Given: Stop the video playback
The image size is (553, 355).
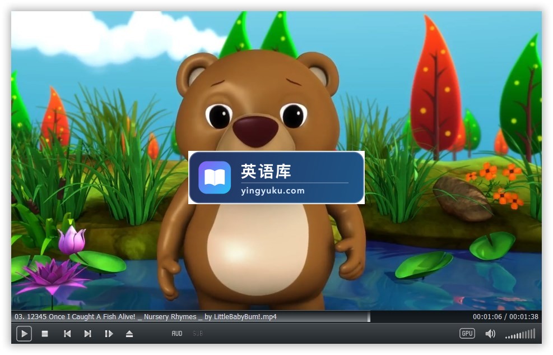Looking at the screenshot, I should (x=45, y=334).
